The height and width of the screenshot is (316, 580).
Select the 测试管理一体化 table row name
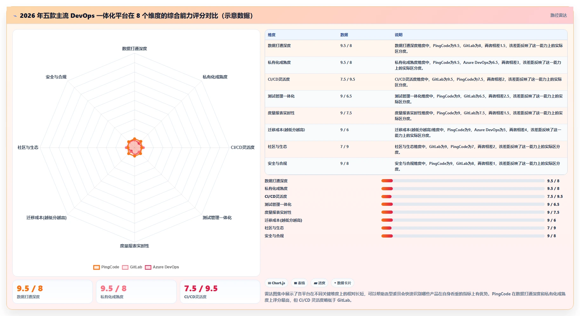click(281, 96)
